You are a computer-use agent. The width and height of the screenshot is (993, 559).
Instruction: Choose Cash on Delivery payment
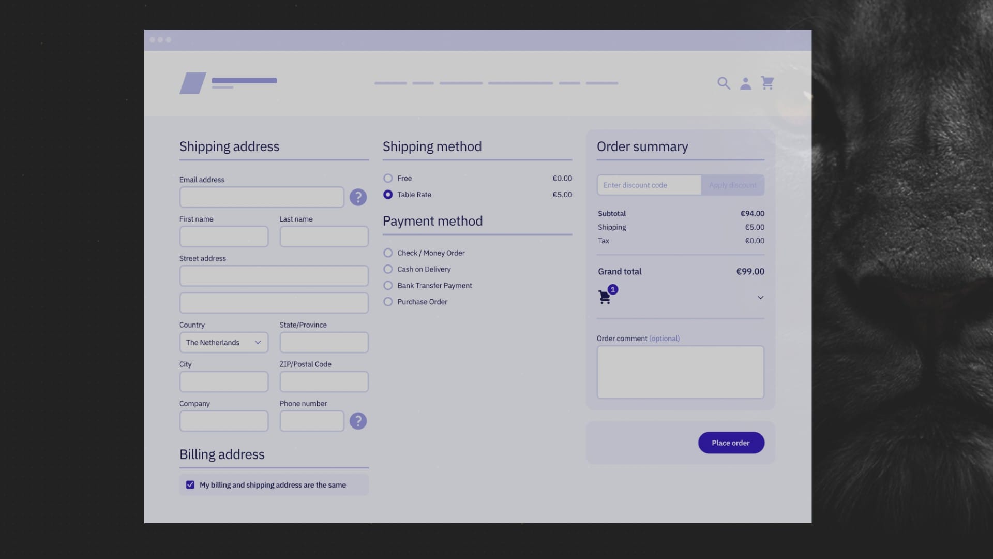click(x=388, y=269)
